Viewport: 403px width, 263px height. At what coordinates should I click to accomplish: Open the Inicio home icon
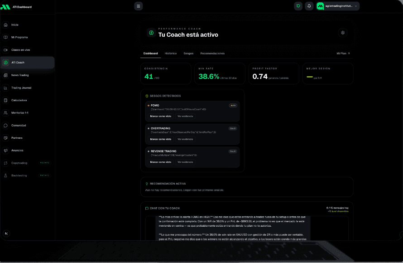(5, 24)
